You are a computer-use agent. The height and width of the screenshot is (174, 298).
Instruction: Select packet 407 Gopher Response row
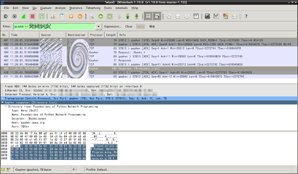(x=149, y=60)
